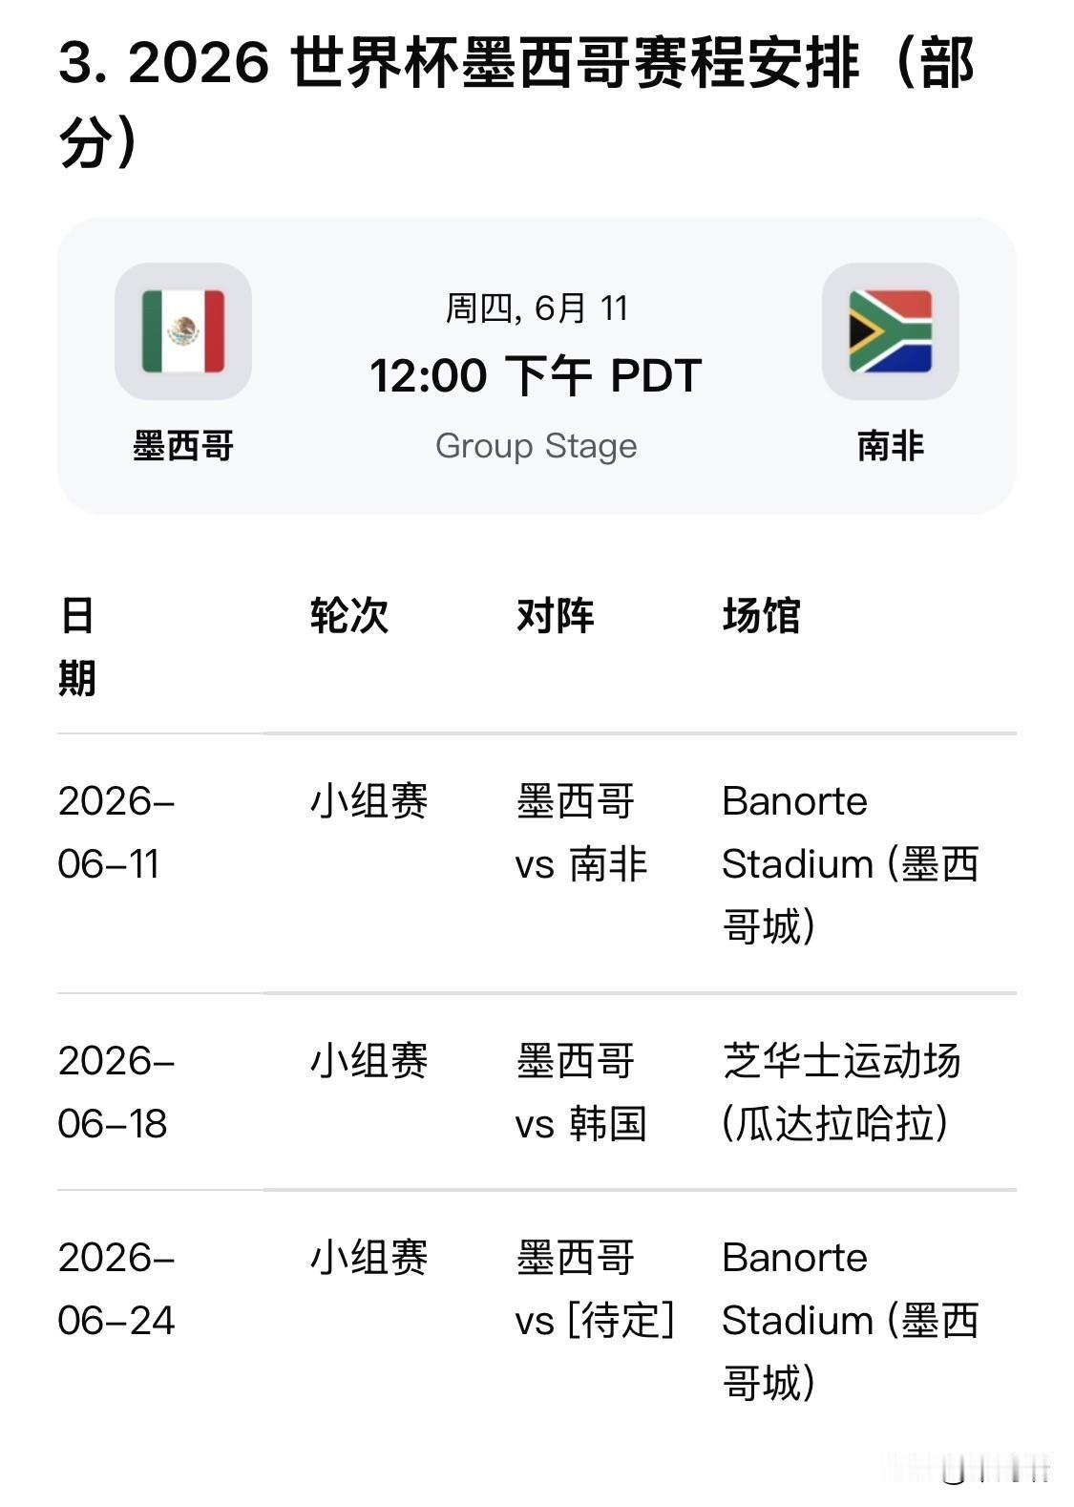1074x1507 pixels.
Task: Click the 轮次 column header
Action: pos(349,616)
